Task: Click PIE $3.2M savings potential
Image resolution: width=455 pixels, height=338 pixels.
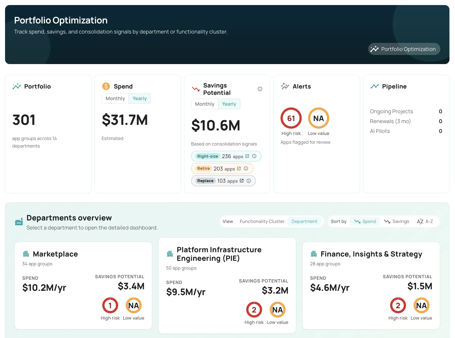Action: tap(275, 290)
